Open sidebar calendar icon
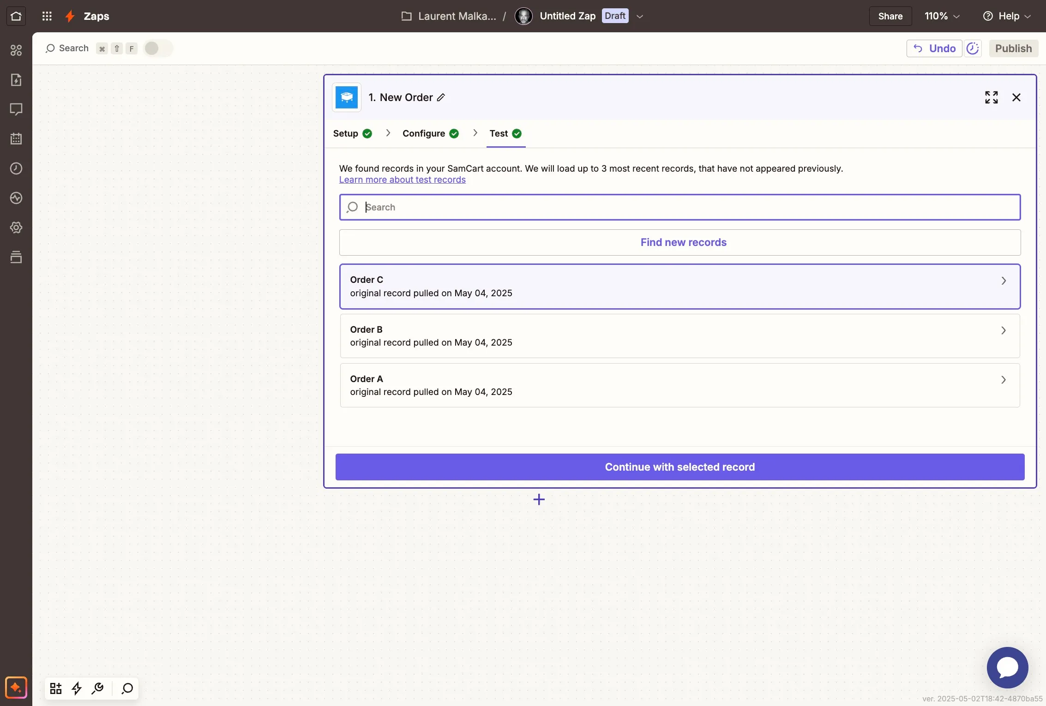Screen dimensions: 1046x706 [x=16, y=138]
